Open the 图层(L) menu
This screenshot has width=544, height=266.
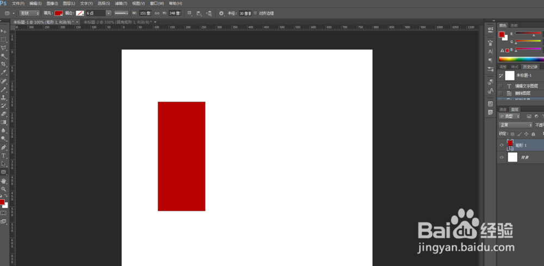click(69, 3)
